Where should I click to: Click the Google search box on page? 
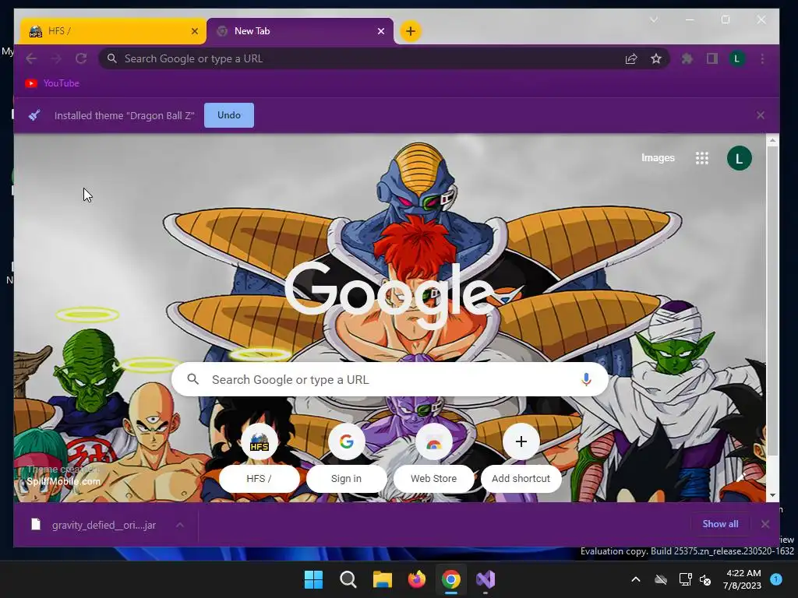390,379
